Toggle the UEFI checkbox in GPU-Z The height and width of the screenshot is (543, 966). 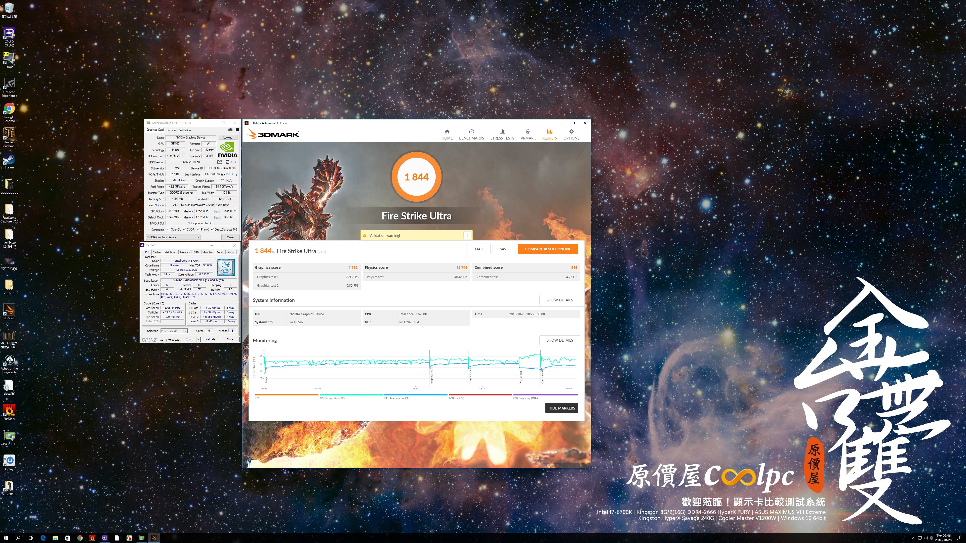227,162
